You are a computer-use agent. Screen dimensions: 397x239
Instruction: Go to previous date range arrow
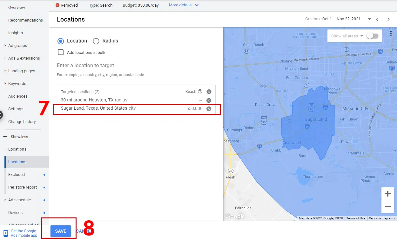(x=377, y=19)
